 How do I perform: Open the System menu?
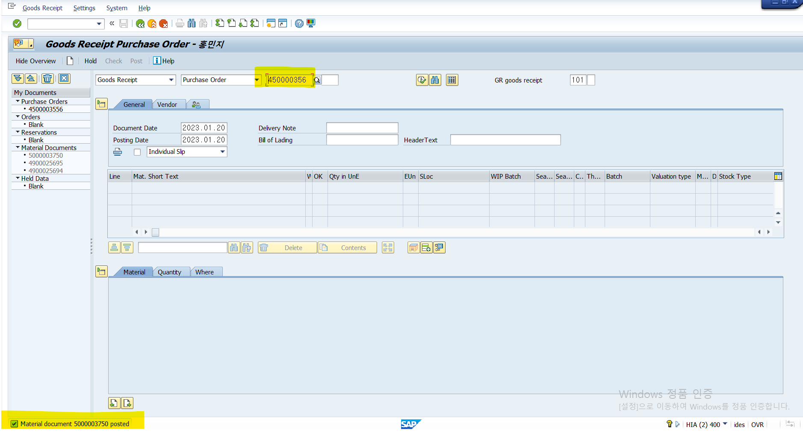coord(117,8)
